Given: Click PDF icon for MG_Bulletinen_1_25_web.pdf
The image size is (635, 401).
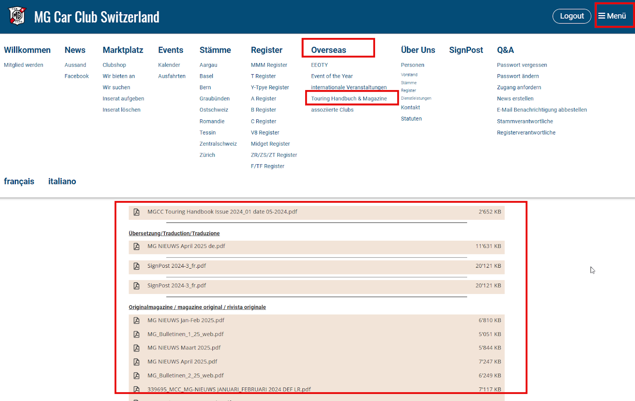Looking at the screenshot, I should pyautogui.click(x=137, y=334).
